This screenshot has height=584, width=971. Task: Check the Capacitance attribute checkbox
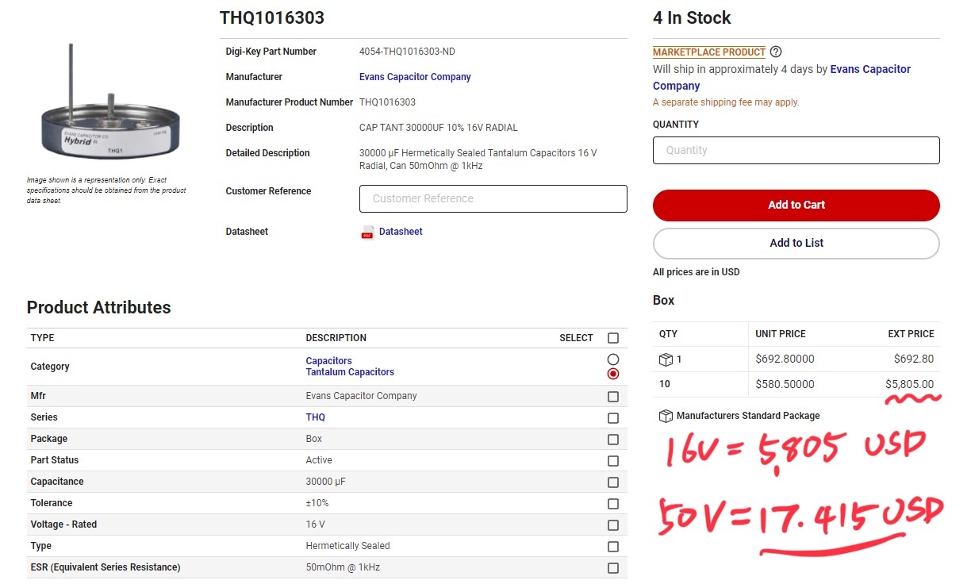pyautogui.click(x=612, y=482)
